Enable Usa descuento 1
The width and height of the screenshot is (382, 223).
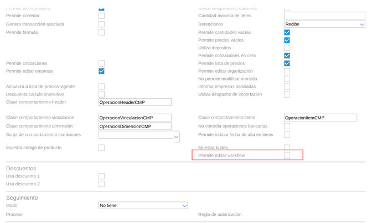pyautogui.click(x=101, y=176)
